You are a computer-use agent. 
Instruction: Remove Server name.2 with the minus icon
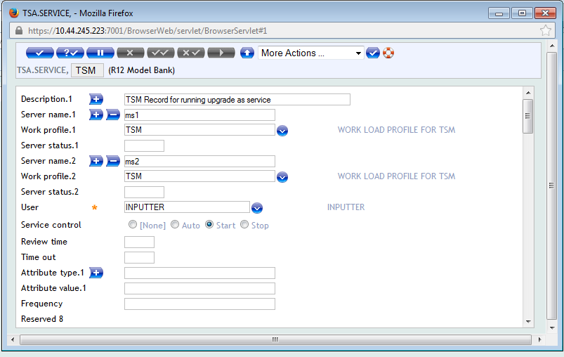click(x=113, y=161)
